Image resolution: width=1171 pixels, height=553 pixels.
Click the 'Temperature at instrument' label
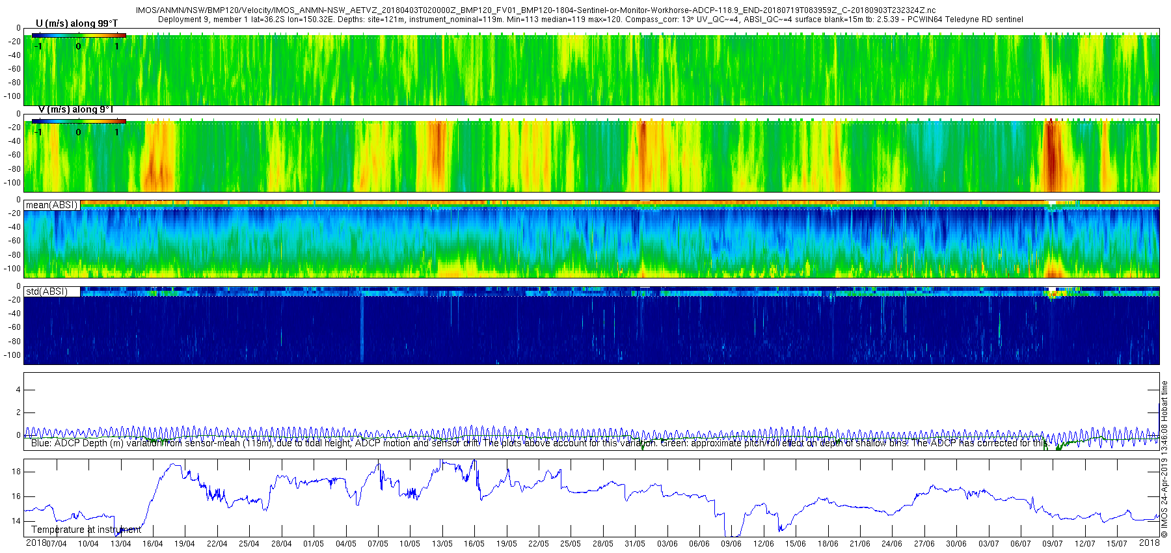(86, 530)
